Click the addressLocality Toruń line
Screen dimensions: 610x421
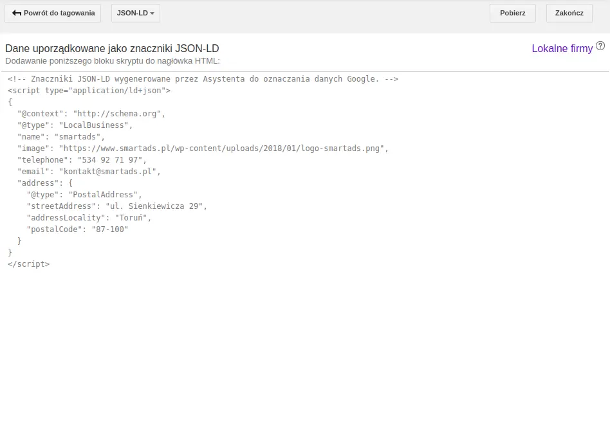click(x=89, y=218)
